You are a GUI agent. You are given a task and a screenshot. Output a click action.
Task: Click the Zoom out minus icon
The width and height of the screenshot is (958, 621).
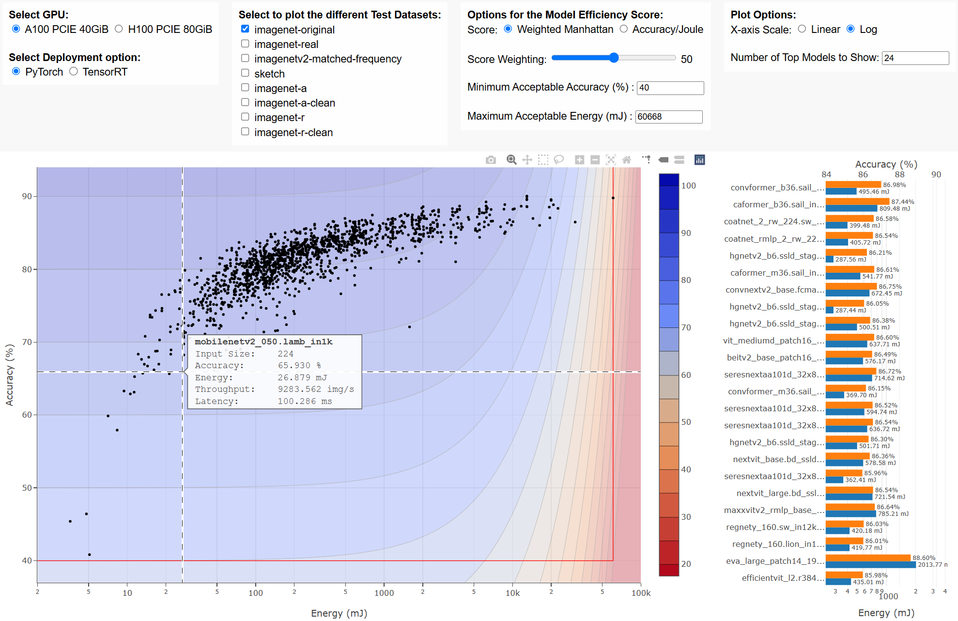click(x=595, y=160)
